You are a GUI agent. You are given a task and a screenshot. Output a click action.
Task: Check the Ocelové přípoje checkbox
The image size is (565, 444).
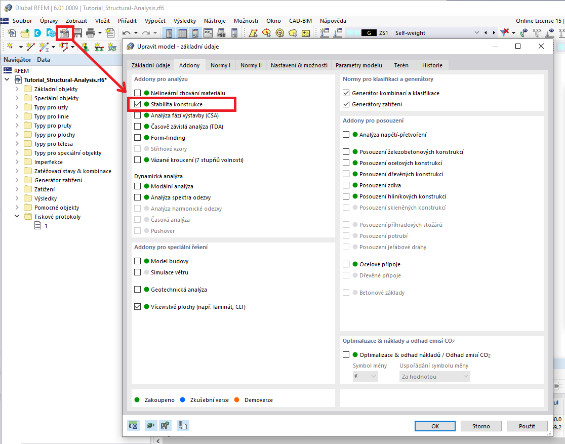pyautogui.click(x=346, y=264)
